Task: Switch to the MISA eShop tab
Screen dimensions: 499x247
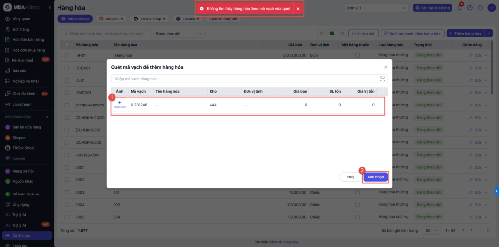Action: click(75, 19)
